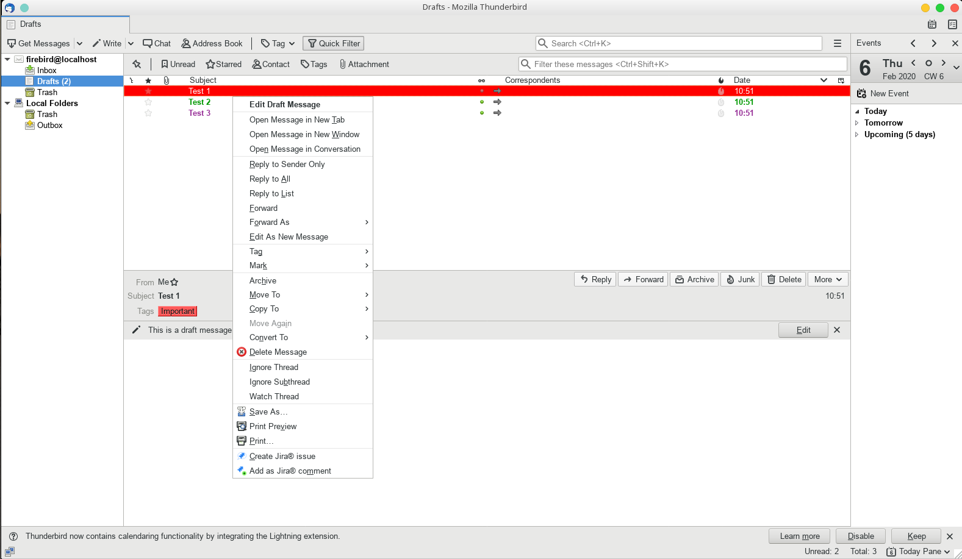
Task: Open the tasks tab icon at top right
Action: (952, 24)
